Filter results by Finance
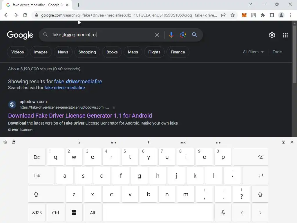The height and width of the screenshot is (223, 297). pos(178,52)
